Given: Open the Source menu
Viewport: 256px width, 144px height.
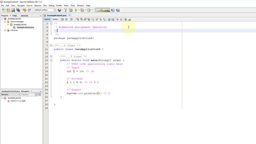Looking at the screenshot, I should (x=29, y=6).
